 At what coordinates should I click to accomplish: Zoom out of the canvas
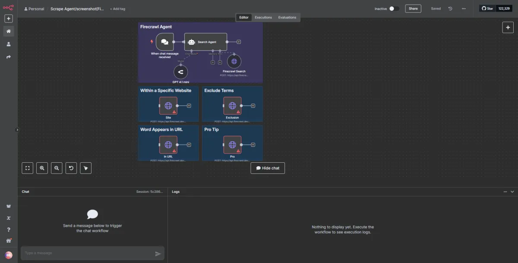coord(57,168)
